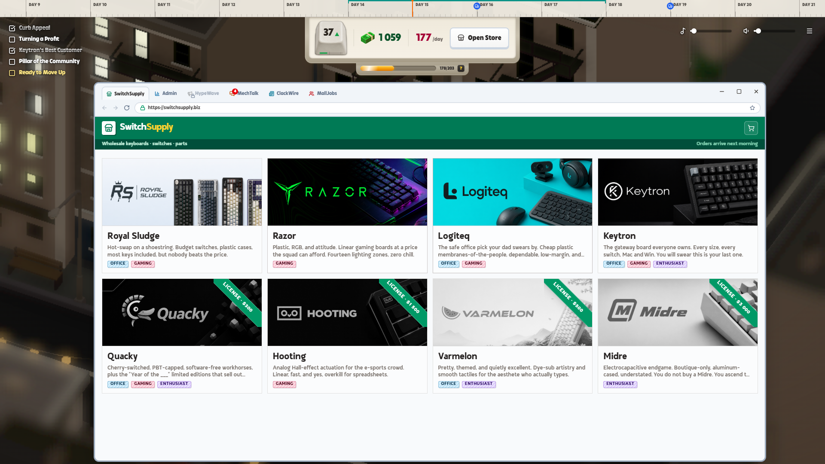This screenshot has width=825, height=464.
Task: Click the Quacky banner image
Action: click(182, 312)
